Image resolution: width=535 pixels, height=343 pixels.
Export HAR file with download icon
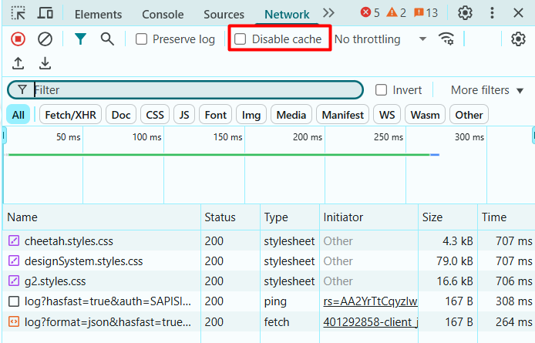45,63
